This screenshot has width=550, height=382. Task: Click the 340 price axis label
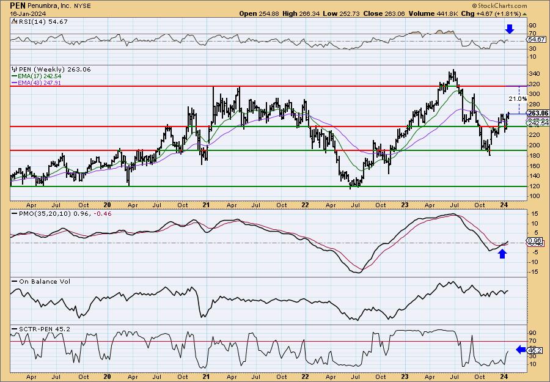(535, 74)
